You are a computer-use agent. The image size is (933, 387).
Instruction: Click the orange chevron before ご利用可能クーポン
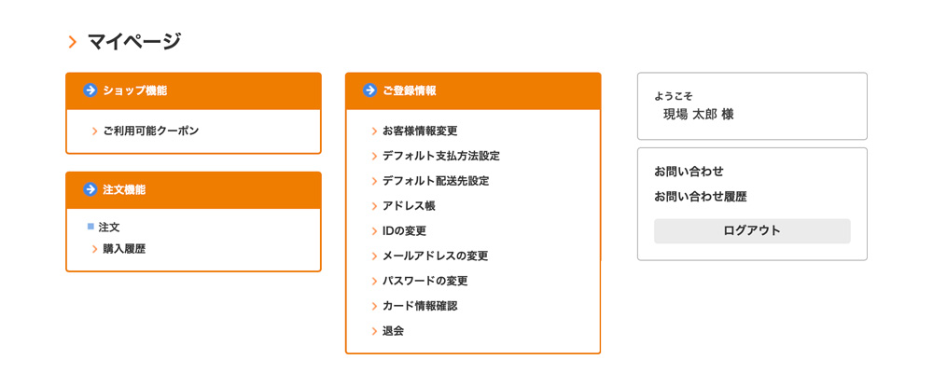[x=95, y=131]
